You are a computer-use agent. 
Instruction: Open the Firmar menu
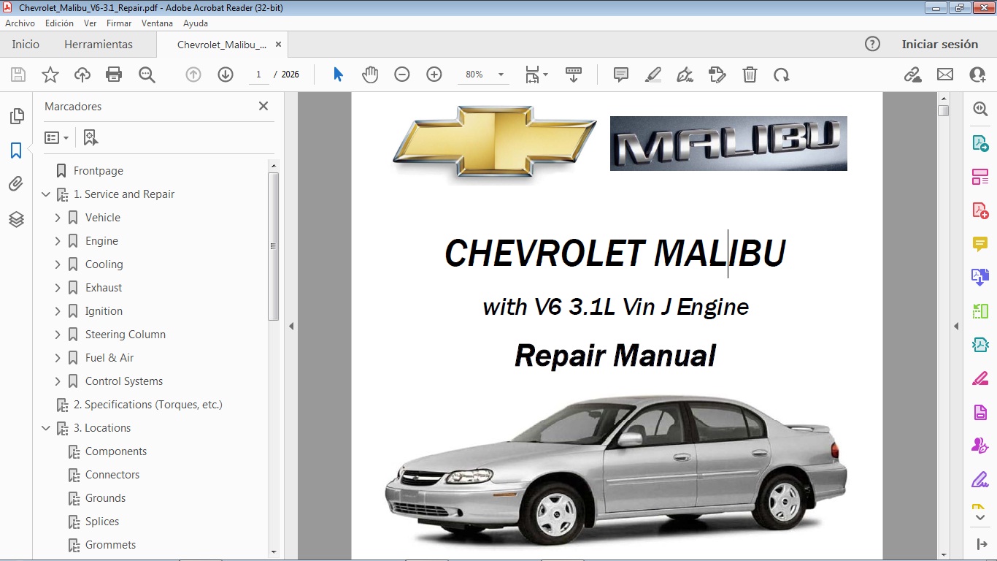[119, 23]
